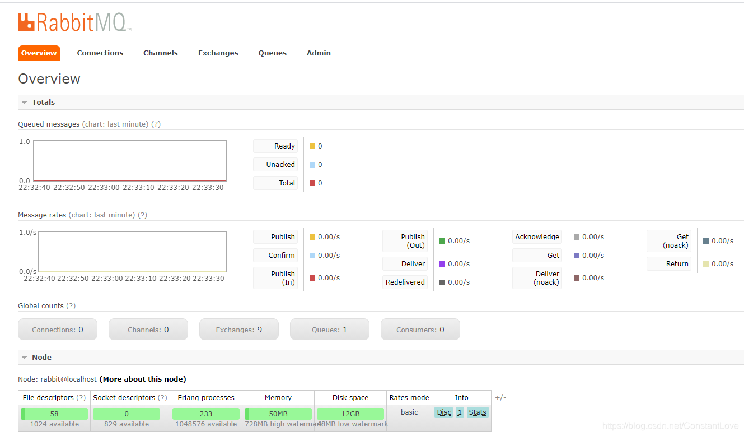The height and width of the screenshot is (436, 744).
Task: Select the basic rates mode value
Action: (409, 412)
